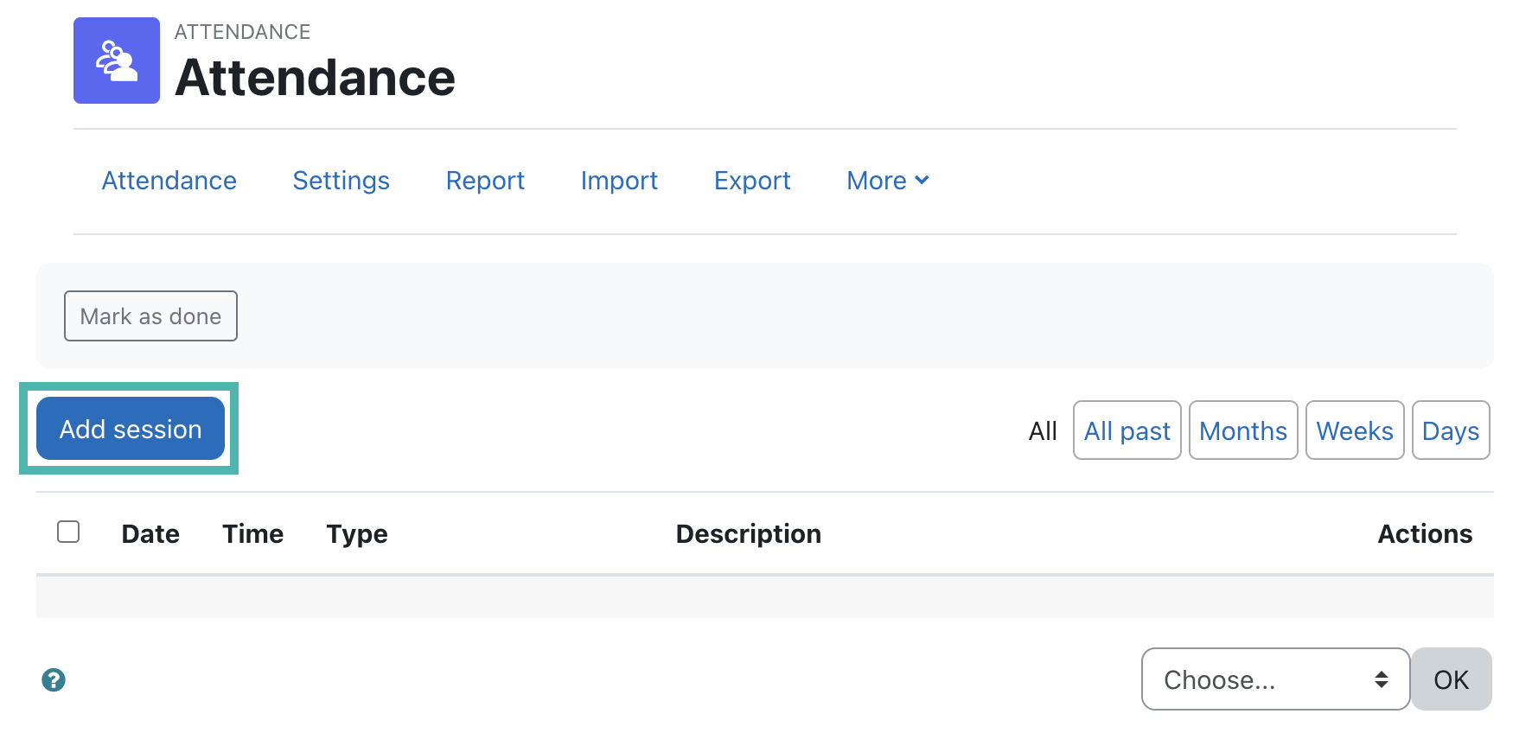Image resolution: width=1532 pixels, height=733 pixels.
Task: Open the Import tab
Action: 619,181
